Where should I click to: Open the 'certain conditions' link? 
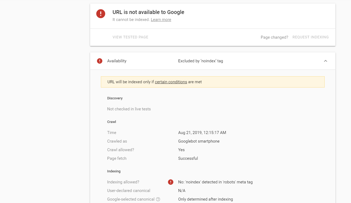pyautogui.click(x=171, y=82)
